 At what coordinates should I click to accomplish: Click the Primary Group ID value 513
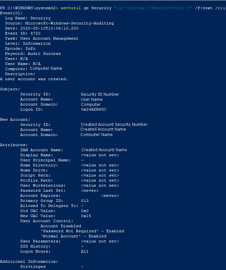click(x=85, y=201)
